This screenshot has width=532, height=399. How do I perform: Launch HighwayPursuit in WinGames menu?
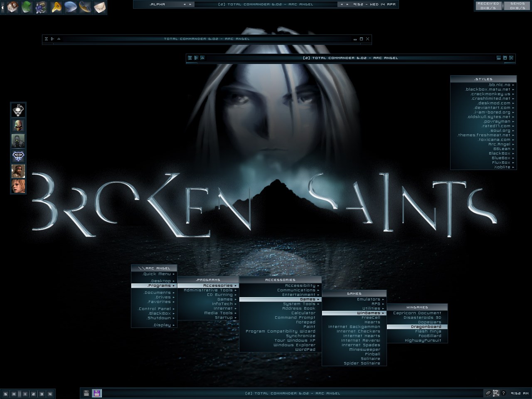(417, 340)
